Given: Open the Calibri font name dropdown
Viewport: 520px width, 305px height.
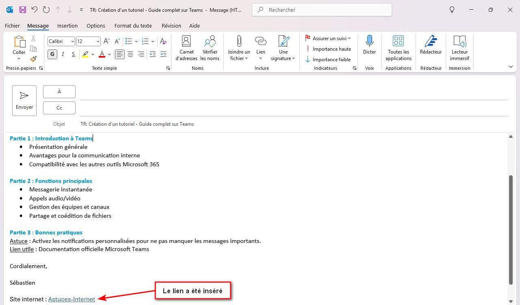Looking at the screenshot, I should [72, 41].
